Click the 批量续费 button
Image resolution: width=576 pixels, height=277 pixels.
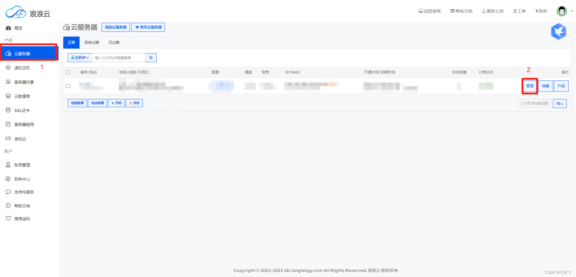pos(77,103)
